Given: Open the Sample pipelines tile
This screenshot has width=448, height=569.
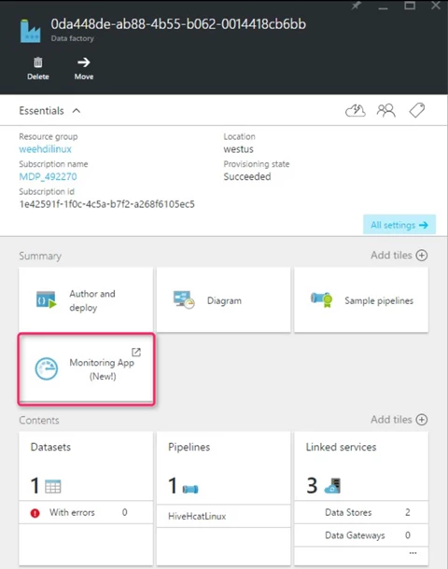Looking at the screenshot, I should coord(361,299).
